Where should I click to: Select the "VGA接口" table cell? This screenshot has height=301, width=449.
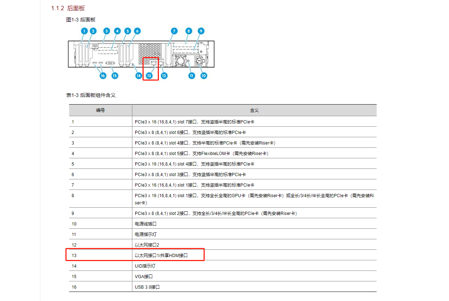254,277
